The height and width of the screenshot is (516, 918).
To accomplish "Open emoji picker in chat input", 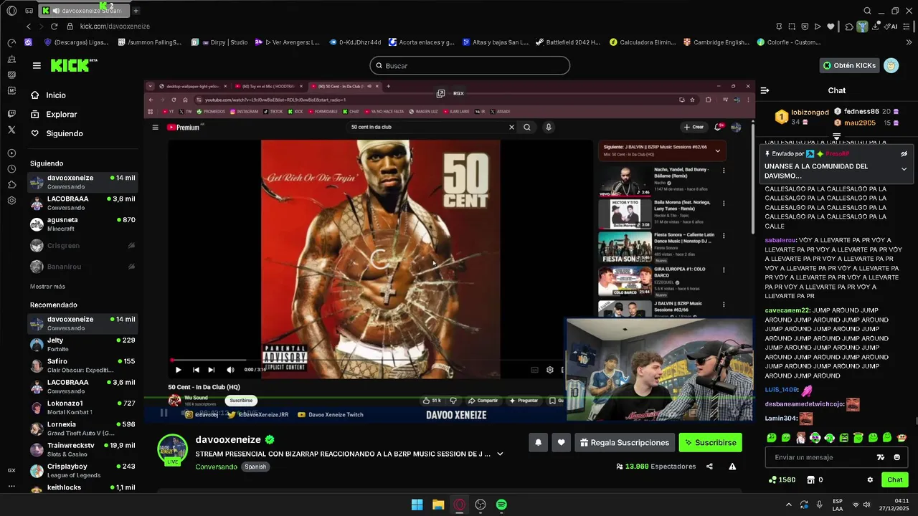I will pyautogui.click(x=897, y=457).
